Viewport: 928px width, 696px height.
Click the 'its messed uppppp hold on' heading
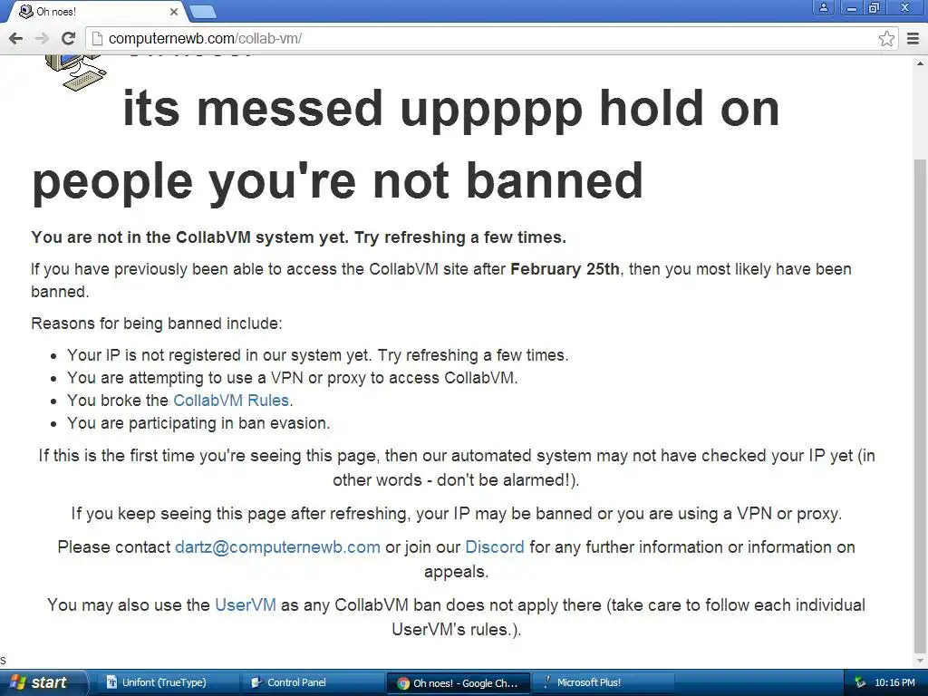[x=451, y=109]
